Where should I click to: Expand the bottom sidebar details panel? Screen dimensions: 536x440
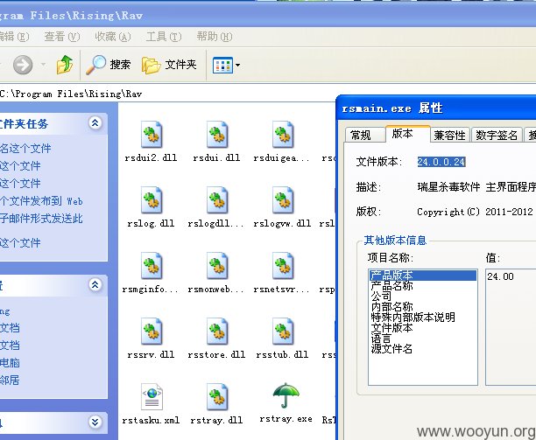click(x=95, y=423)
